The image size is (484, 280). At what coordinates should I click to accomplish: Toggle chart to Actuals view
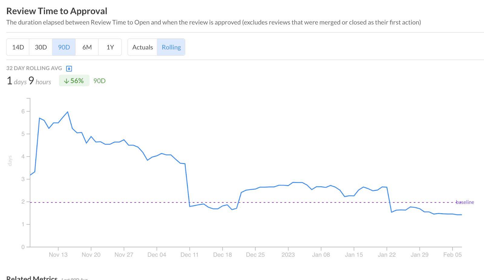[142, 47]
